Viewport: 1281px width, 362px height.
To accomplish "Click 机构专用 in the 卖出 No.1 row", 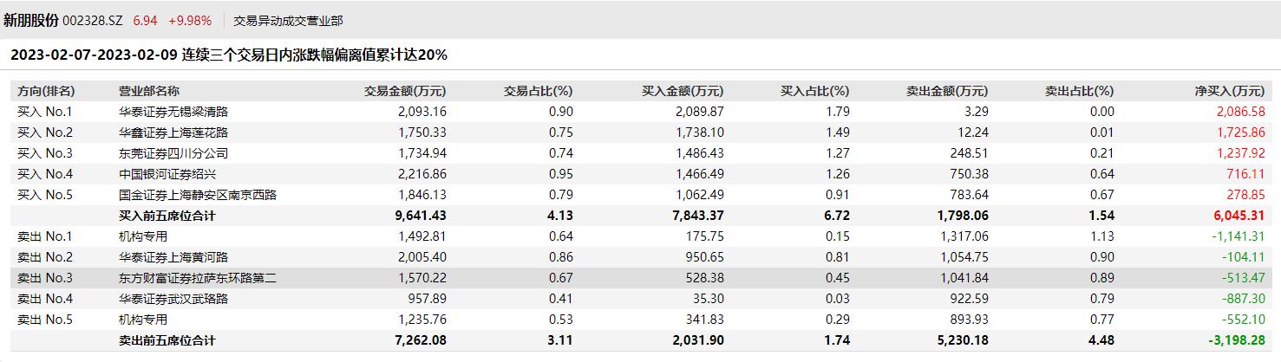I will 143,236.
